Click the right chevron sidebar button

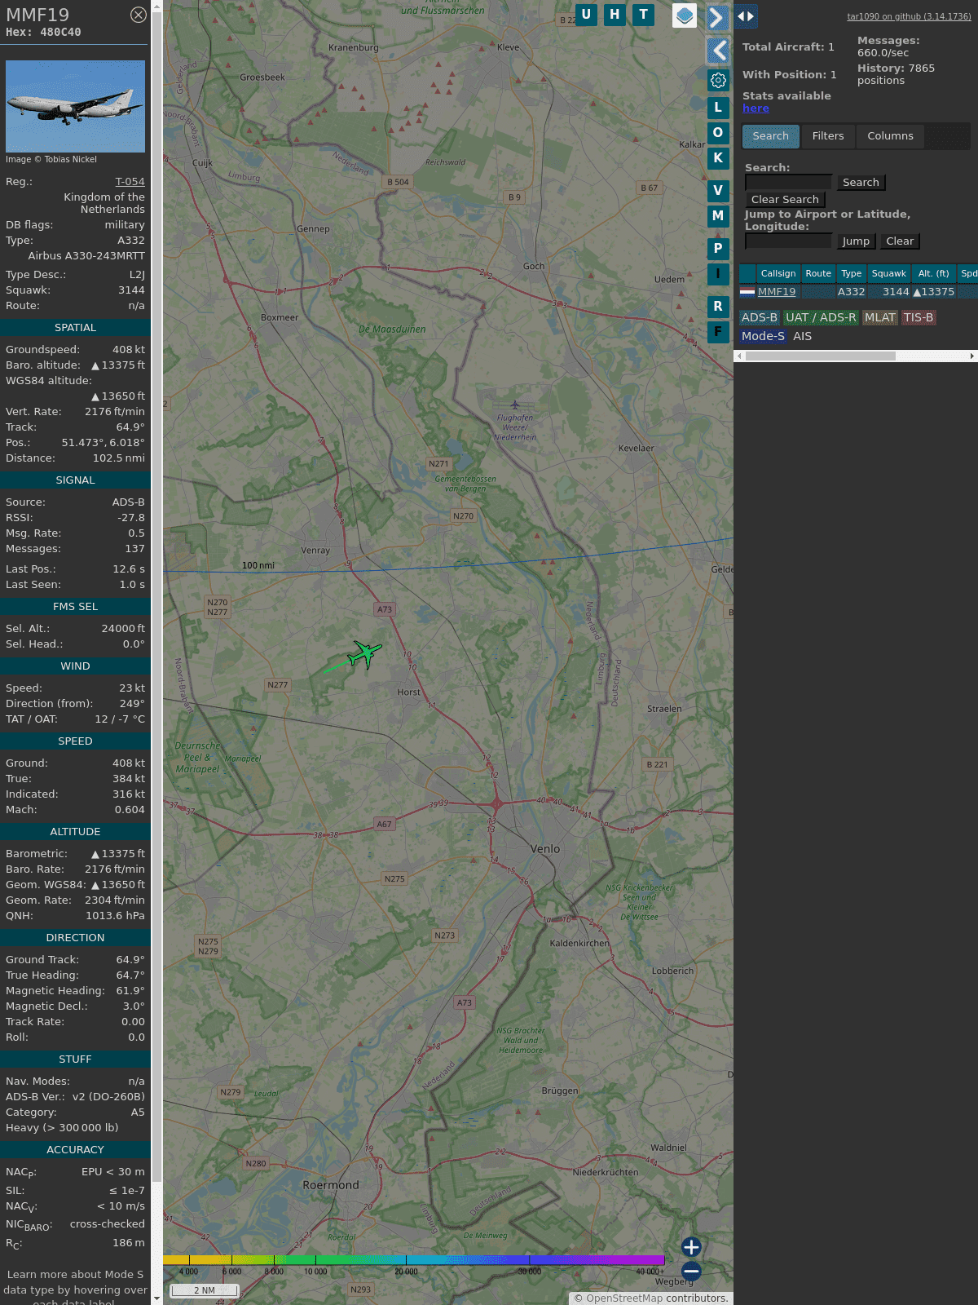point(717,18)
